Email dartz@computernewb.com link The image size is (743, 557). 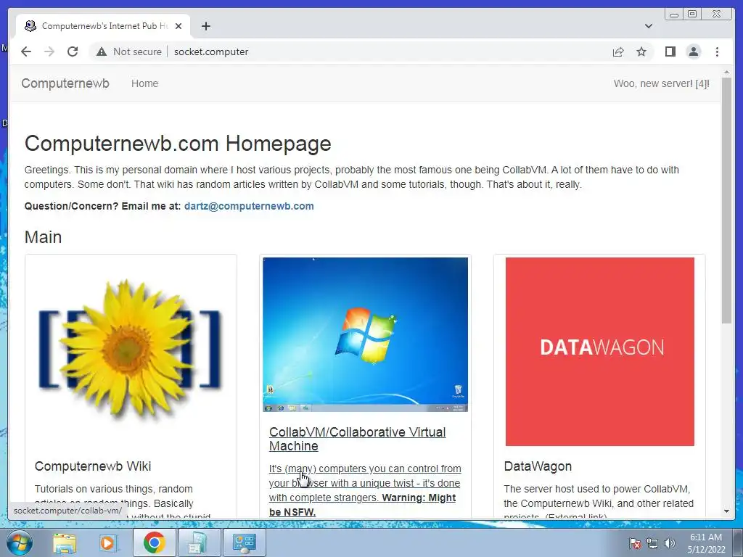(249, 206)
